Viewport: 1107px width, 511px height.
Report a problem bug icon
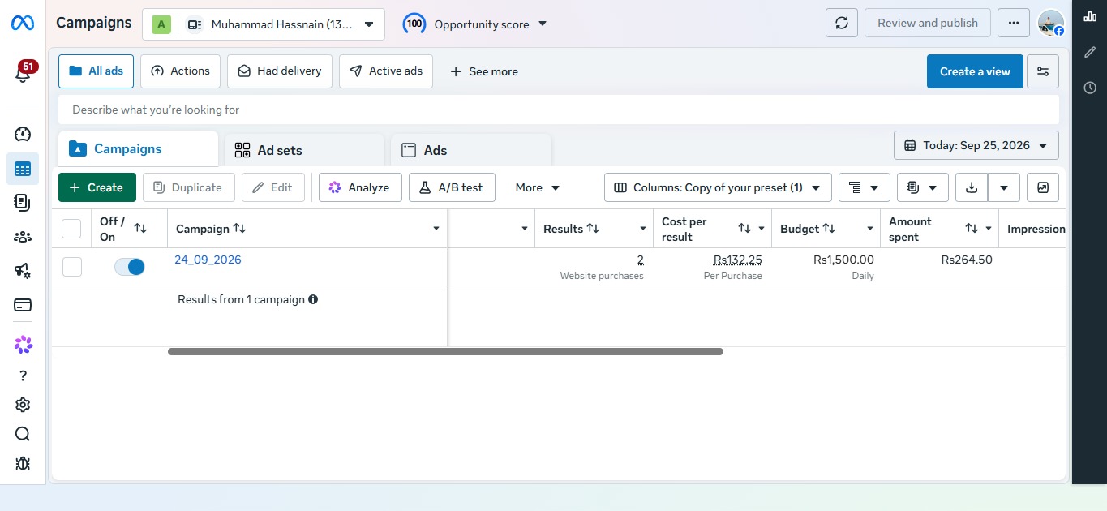(x=23, y=463)
